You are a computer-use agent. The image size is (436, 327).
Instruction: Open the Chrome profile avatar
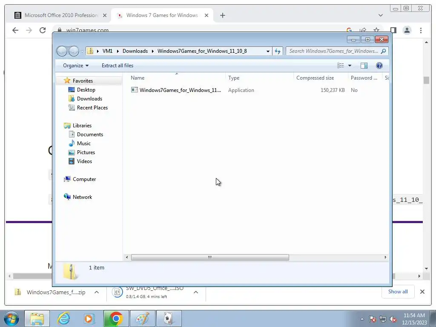[407, 30]
